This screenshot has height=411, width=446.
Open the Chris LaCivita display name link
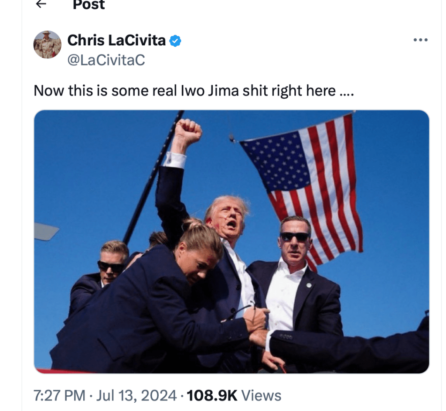[x=116, y=40]
